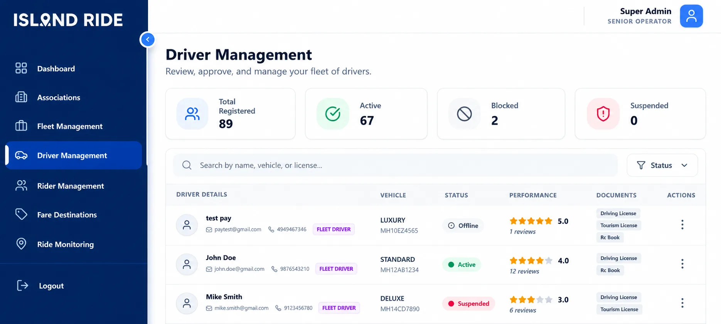
Task: Click the email "john.doe@gmail.com"
Action: (x=239, y=269)
